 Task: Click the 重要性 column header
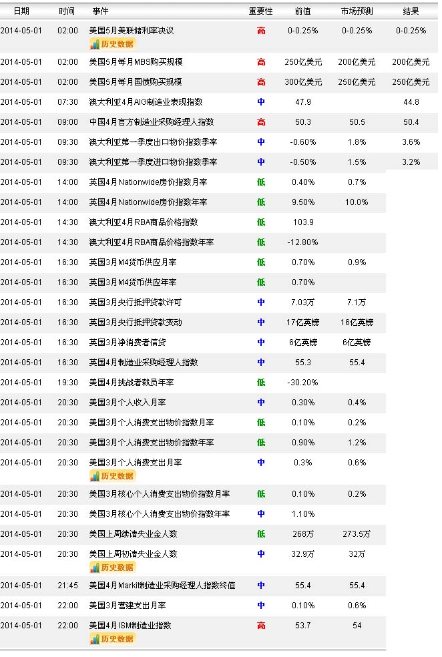pos(260,11)
